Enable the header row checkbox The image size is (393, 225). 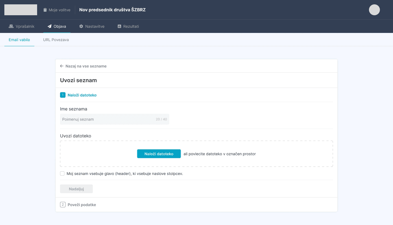tap(62, 173)
